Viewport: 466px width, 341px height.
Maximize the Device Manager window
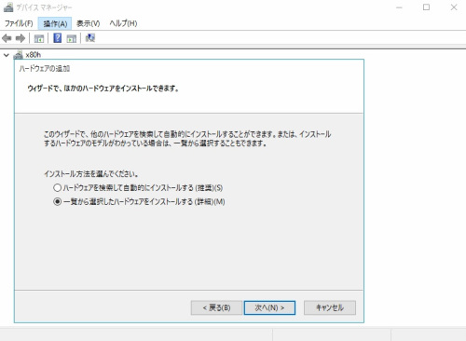pyautogui.click(x=427, y=7)
